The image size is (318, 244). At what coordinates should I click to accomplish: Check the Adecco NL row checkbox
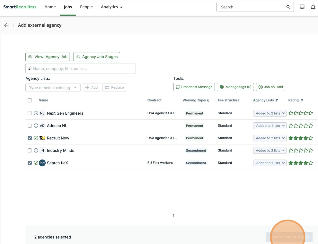tap(30, 126)
